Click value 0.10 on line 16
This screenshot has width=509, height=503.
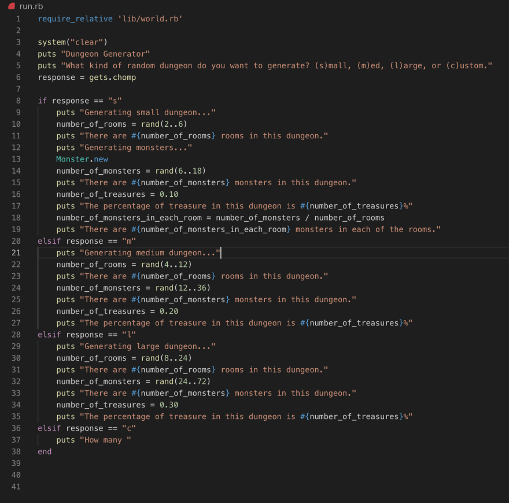click(169, 194)
